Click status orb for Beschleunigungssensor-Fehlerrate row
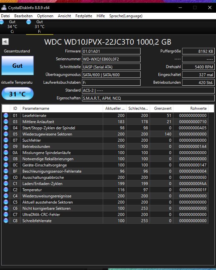The image size is (216, 270). click(x=6, y=171)
